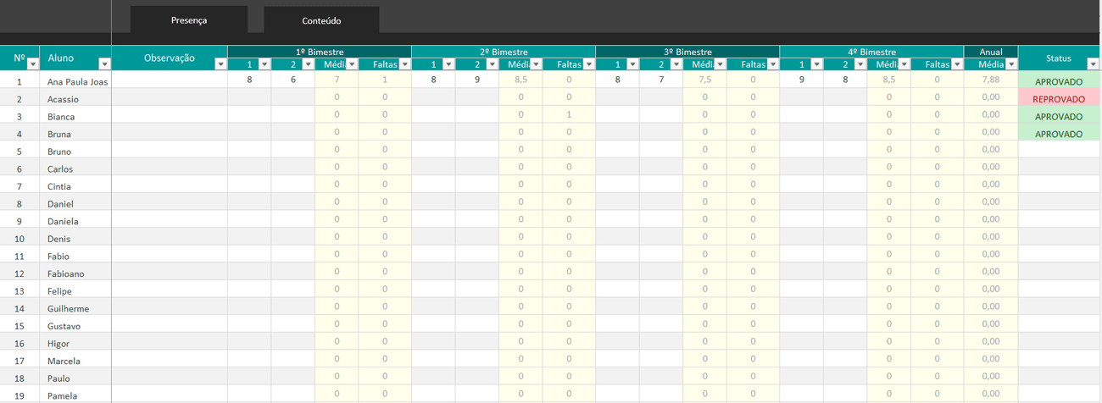Open the Presença tab
Screen dimensions: 1102x403
pos(189,19)
